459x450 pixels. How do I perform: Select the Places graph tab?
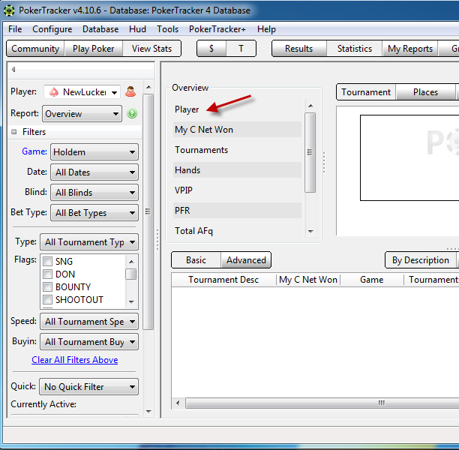[425, 92]
